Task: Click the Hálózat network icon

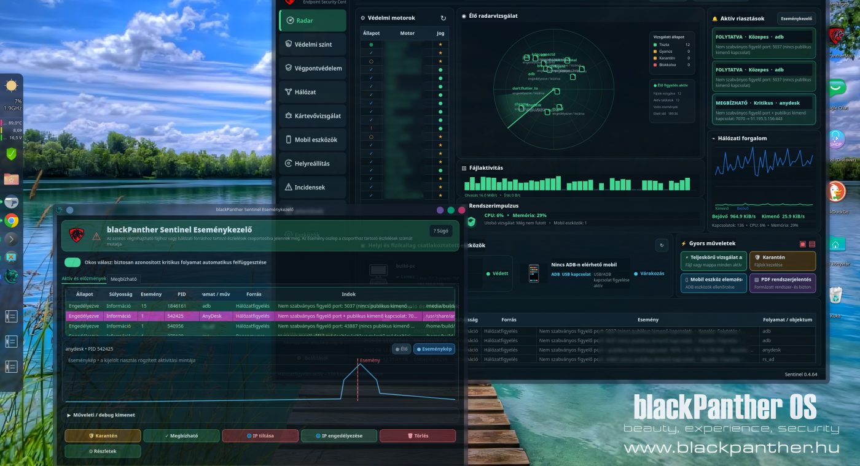Action: 289,92
